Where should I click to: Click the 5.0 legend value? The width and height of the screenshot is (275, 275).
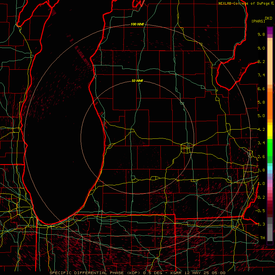pos(261,116)
